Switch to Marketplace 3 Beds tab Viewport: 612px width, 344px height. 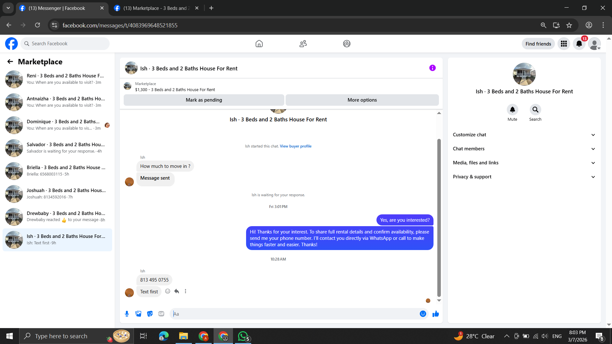156,8
